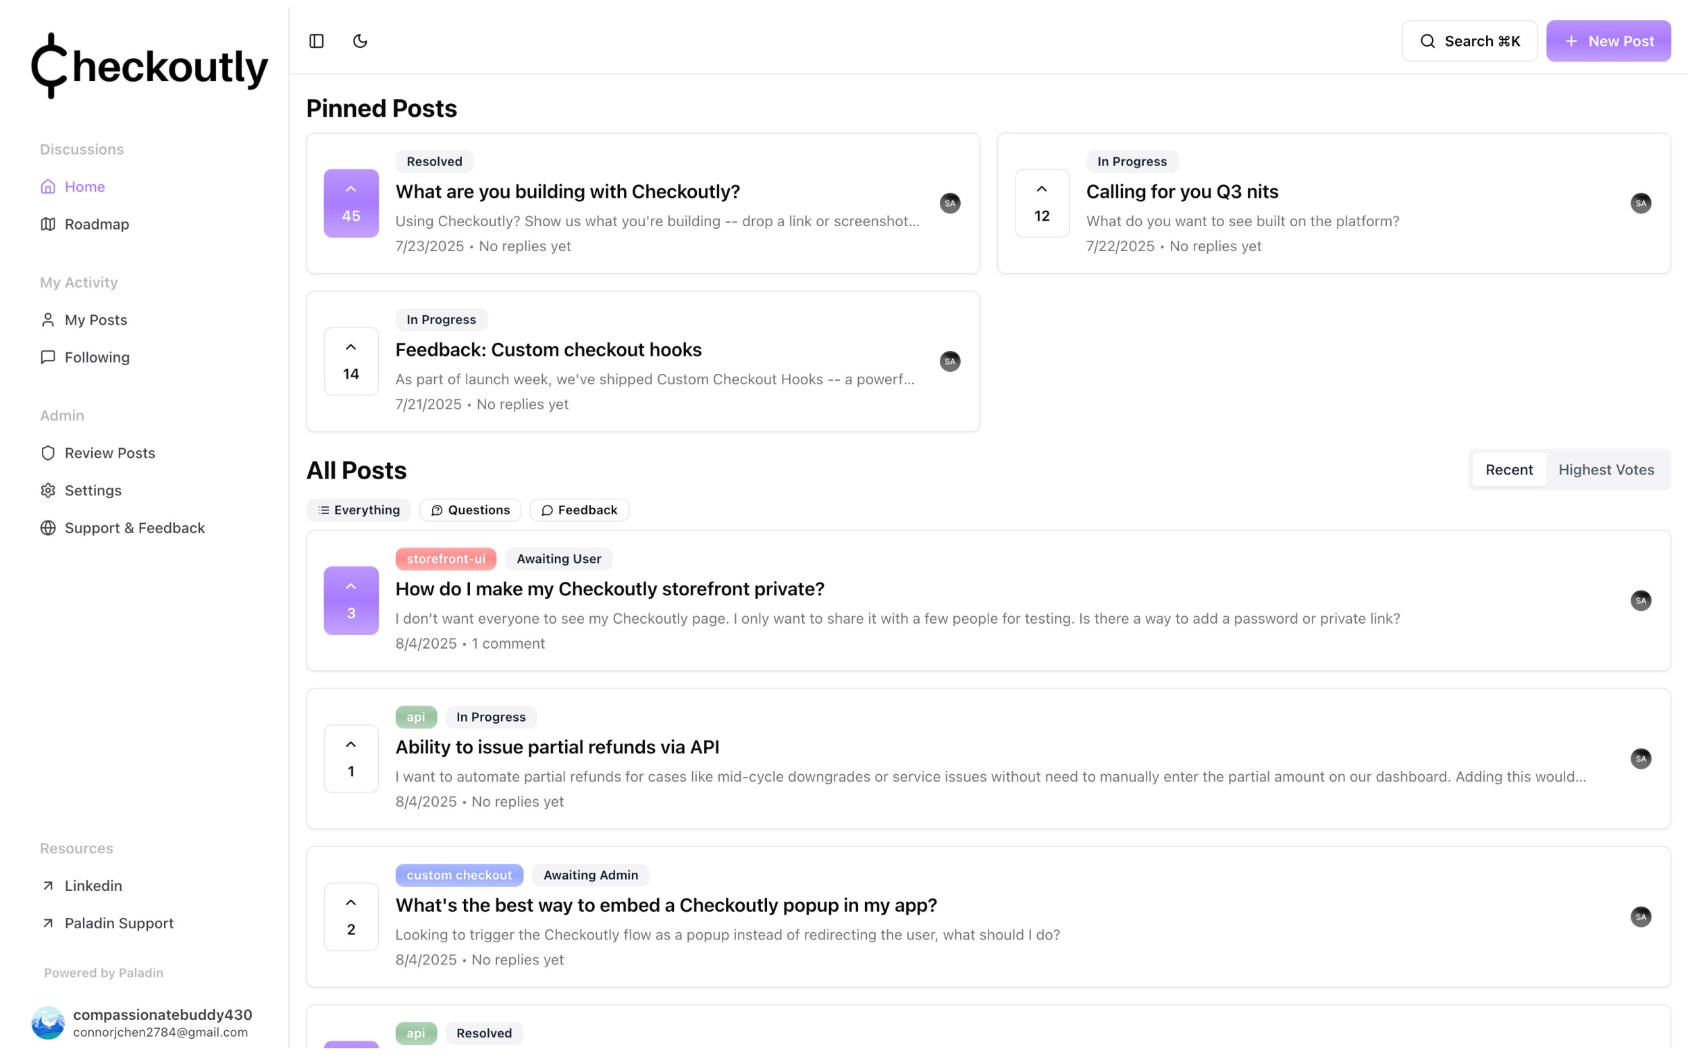Open Support & Feedback
The image size is (1688, 1055).
[x=134, y=529]
